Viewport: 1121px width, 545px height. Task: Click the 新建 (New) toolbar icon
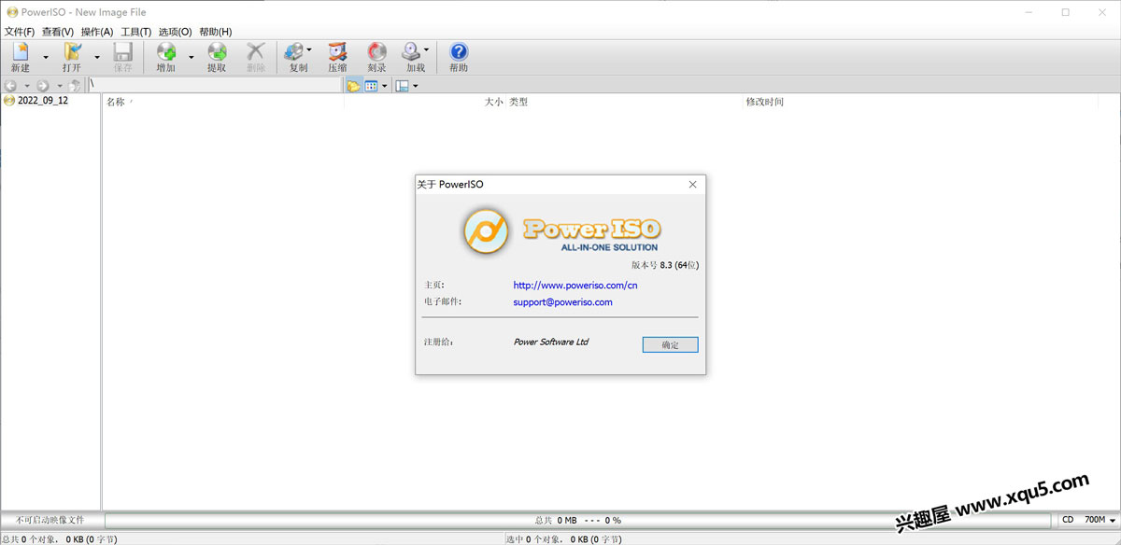click(20, 57)
